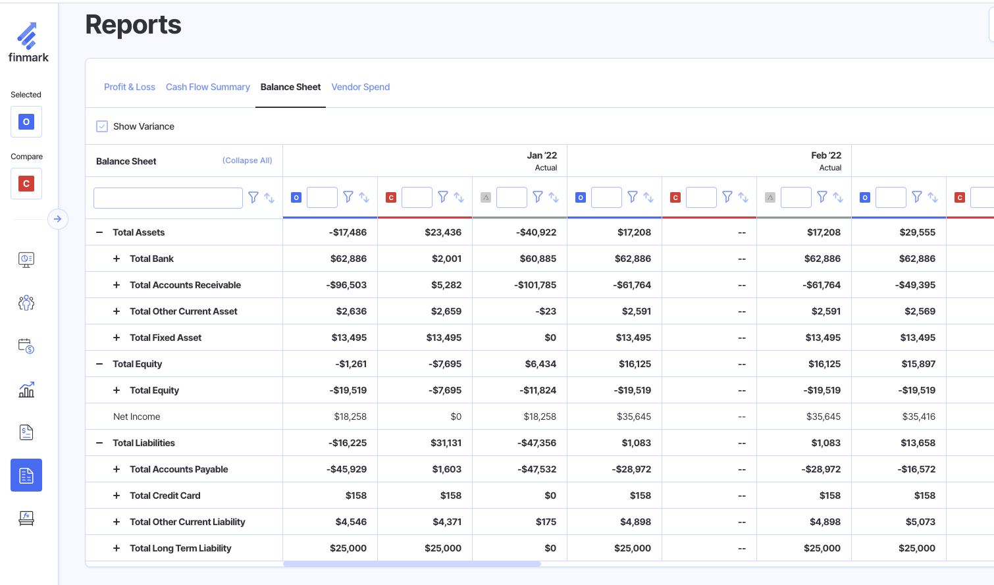This screenshot has width=994, height=585.
Task: Open the dashboard monitor icon in sidebar
Action: tap(26, 259)
